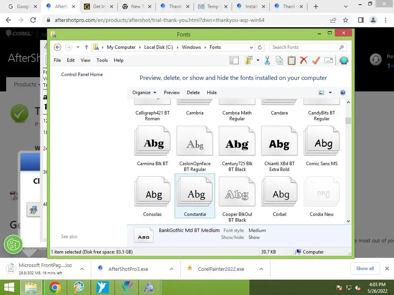The image size is (394, 295).
Task: Click the blue help icon
Action: [342, 93]
